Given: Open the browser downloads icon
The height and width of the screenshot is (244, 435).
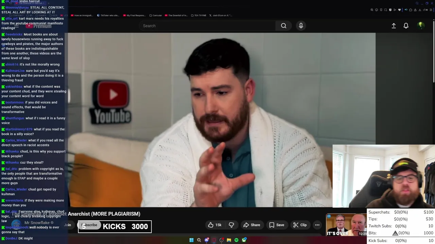Looking at the screenshot, I should pos(420,10).
